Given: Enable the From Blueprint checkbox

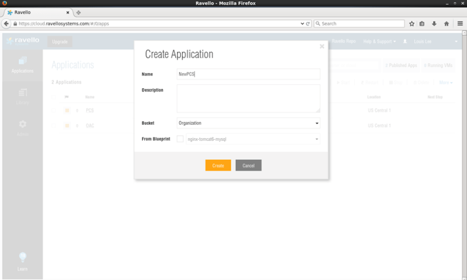Looking at the screenshot, I should tap(180, 139).
